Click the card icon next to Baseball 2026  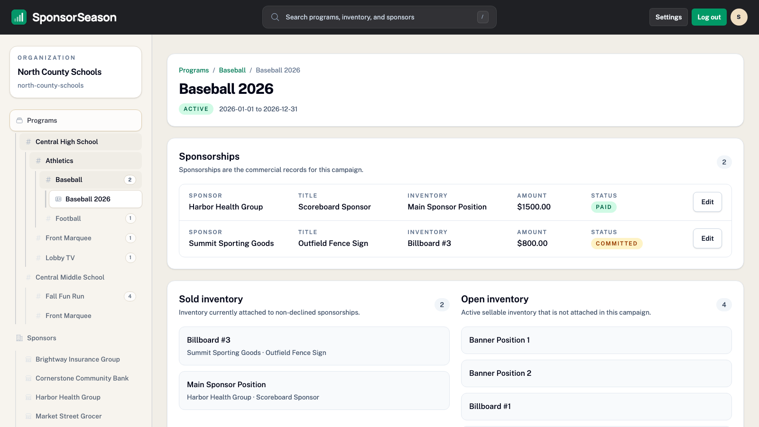pos(58,199)
